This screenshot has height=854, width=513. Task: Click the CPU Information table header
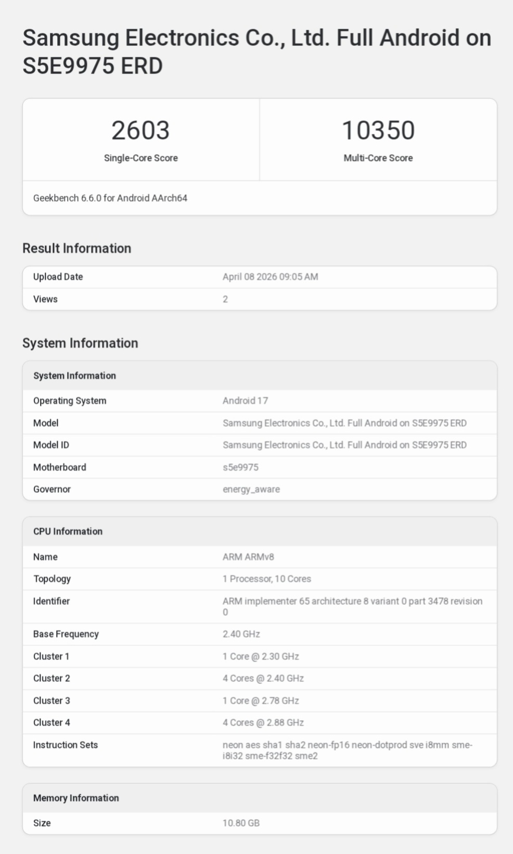pos(68,531)
